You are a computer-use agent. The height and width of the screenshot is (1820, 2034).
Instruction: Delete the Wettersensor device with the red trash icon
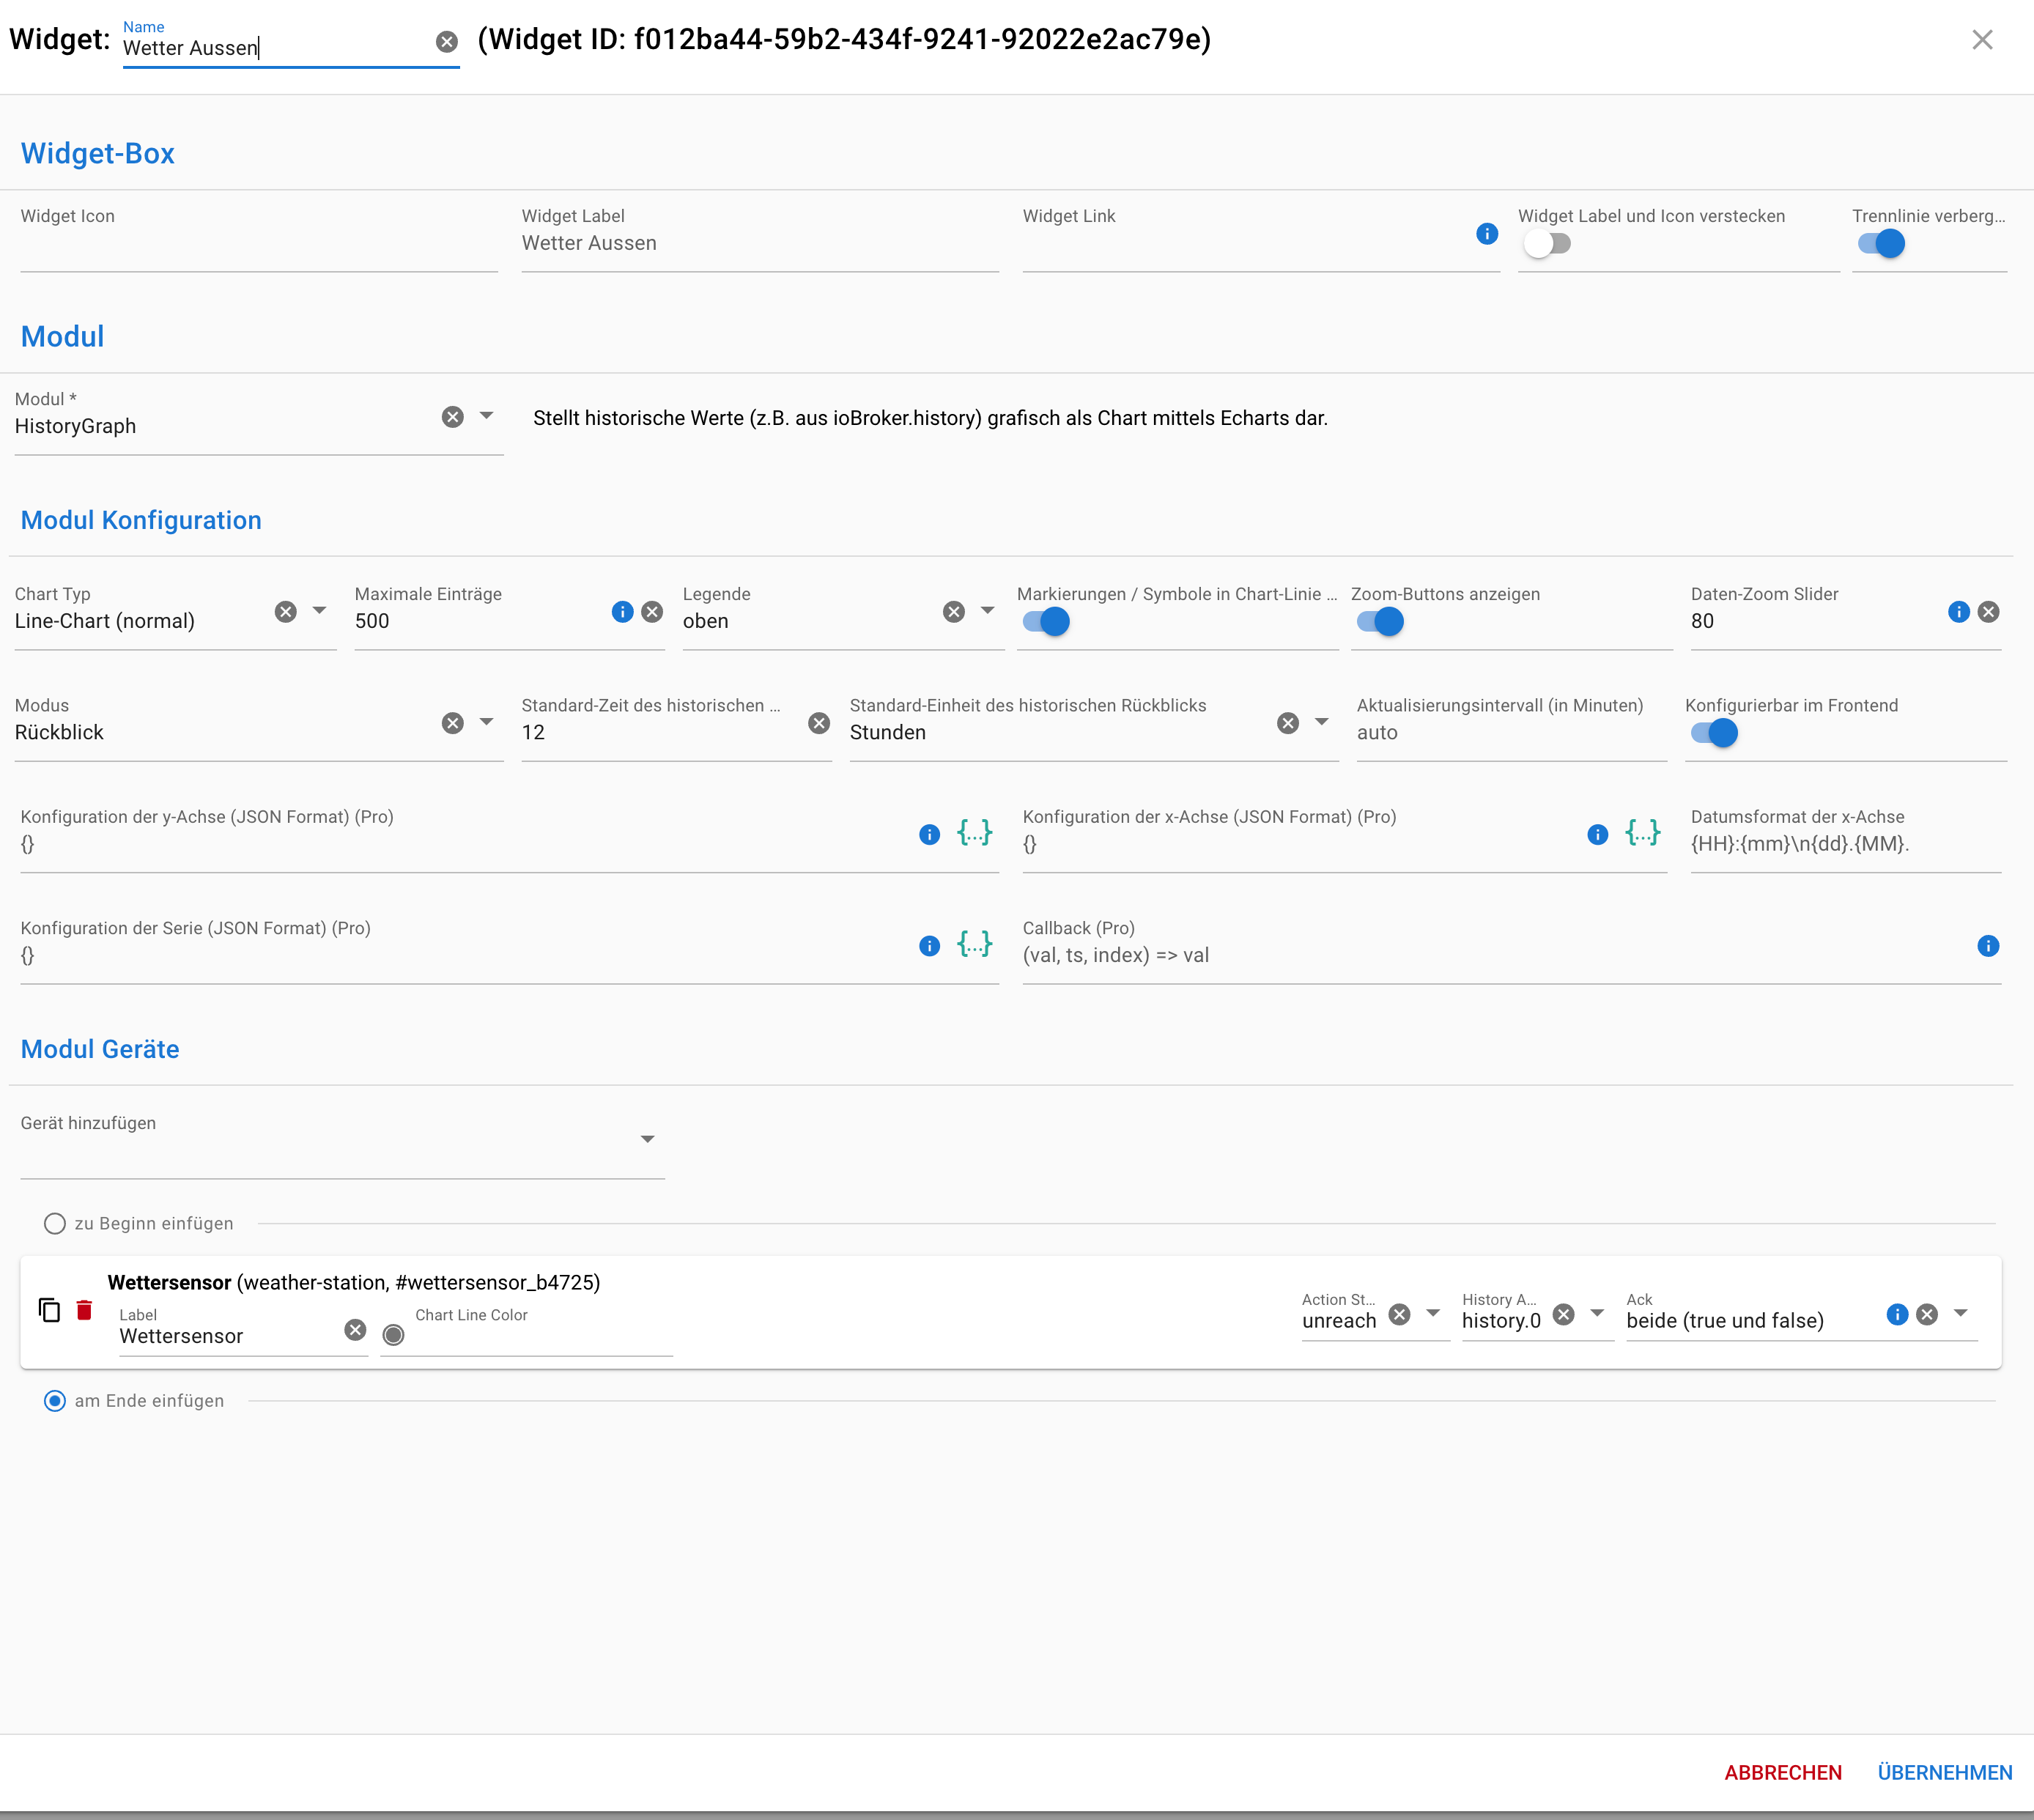[x=85, y=1310]
